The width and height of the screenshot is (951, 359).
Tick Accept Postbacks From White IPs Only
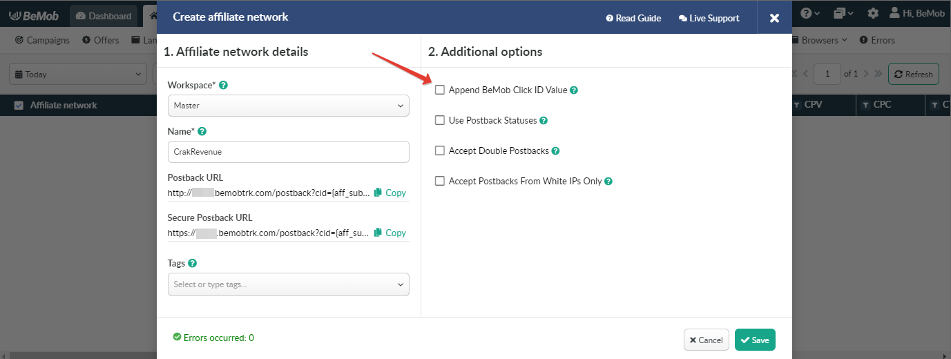440,182
